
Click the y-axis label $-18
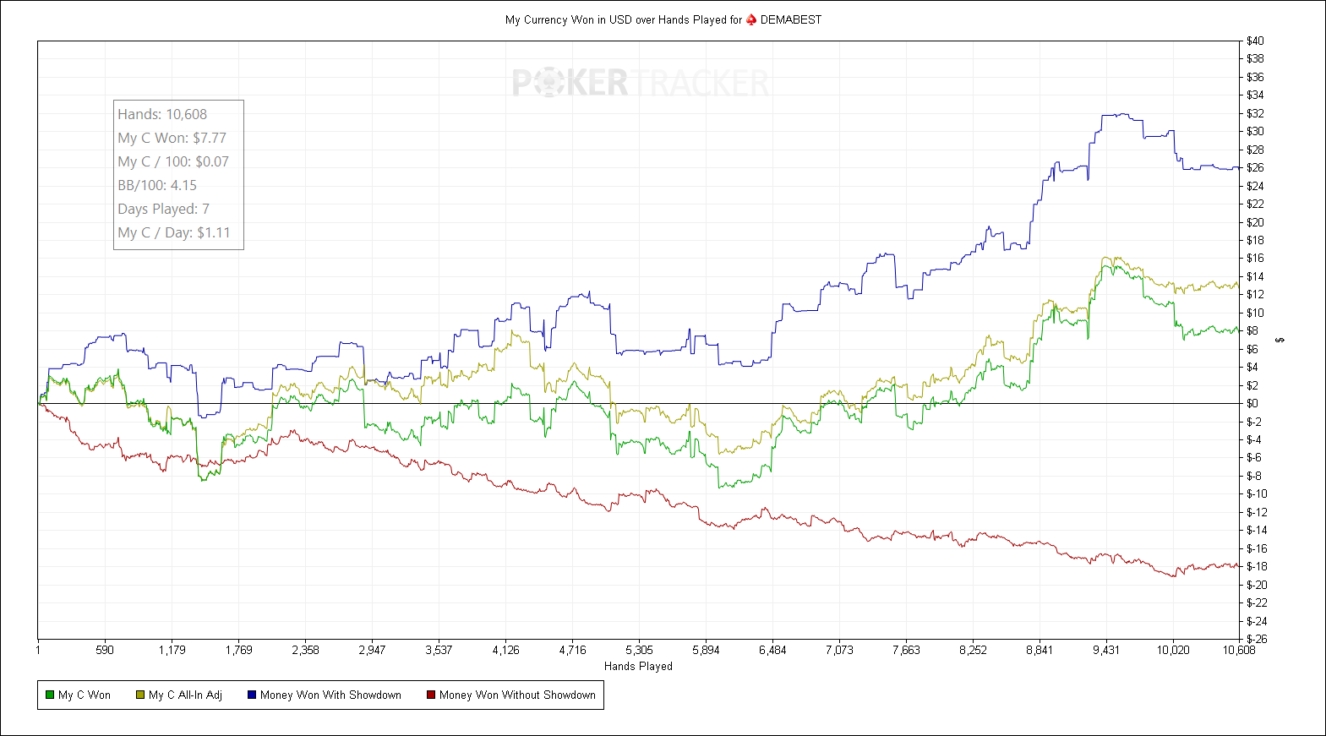point(1258,566)
